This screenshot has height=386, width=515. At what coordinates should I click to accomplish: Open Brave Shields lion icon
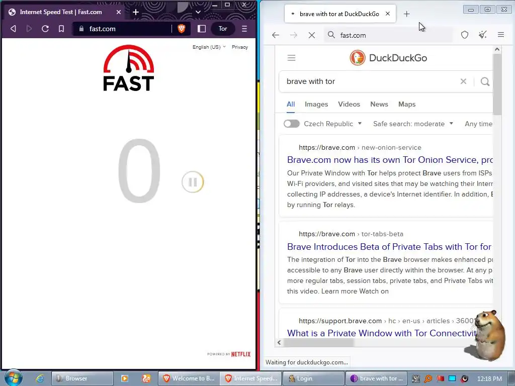(181, 29)
